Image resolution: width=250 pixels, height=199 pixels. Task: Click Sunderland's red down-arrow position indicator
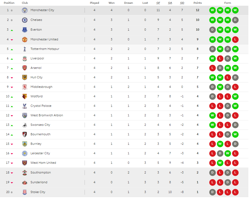pos(12,183)
